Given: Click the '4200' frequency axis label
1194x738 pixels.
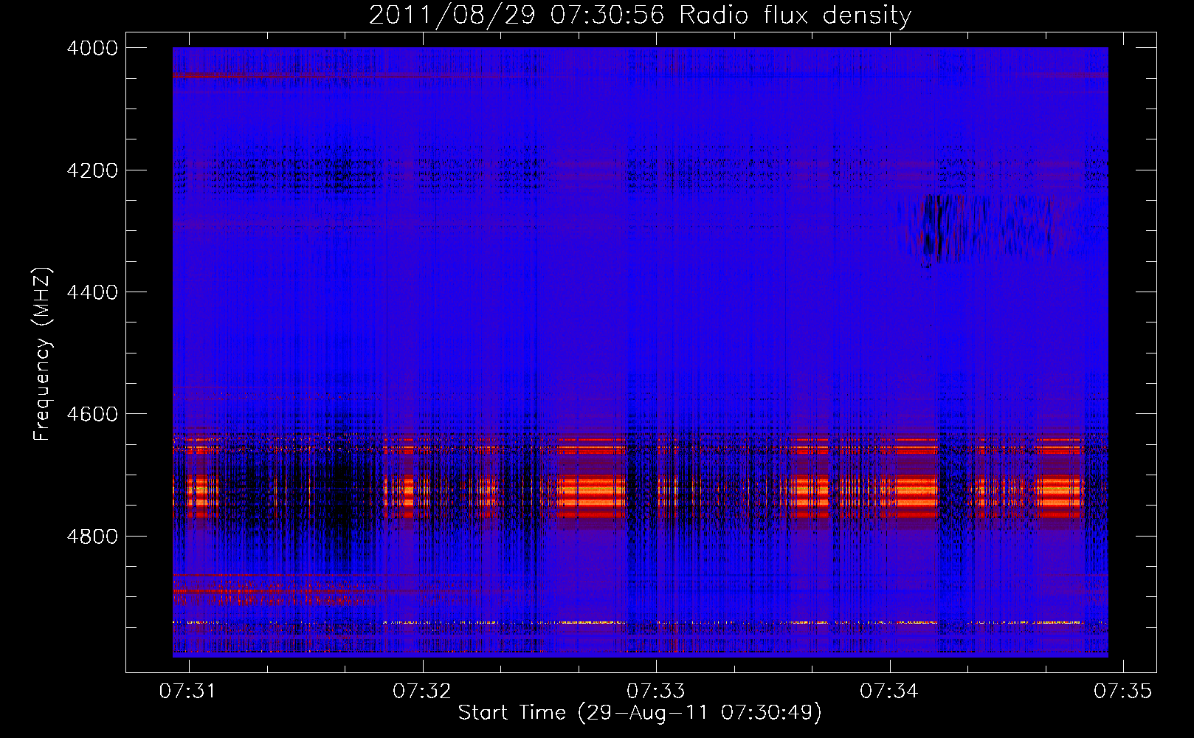Looking at the screenshot, I should coord(92,170).
